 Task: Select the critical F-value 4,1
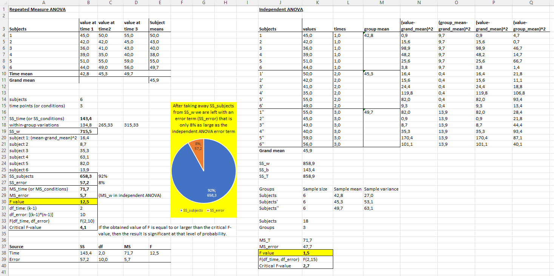coord(88,227)
